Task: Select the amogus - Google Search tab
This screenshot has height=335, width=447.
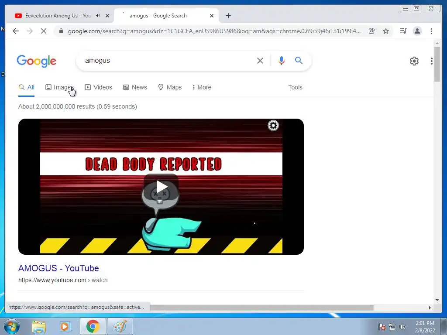Action: (x=158, y=16)
